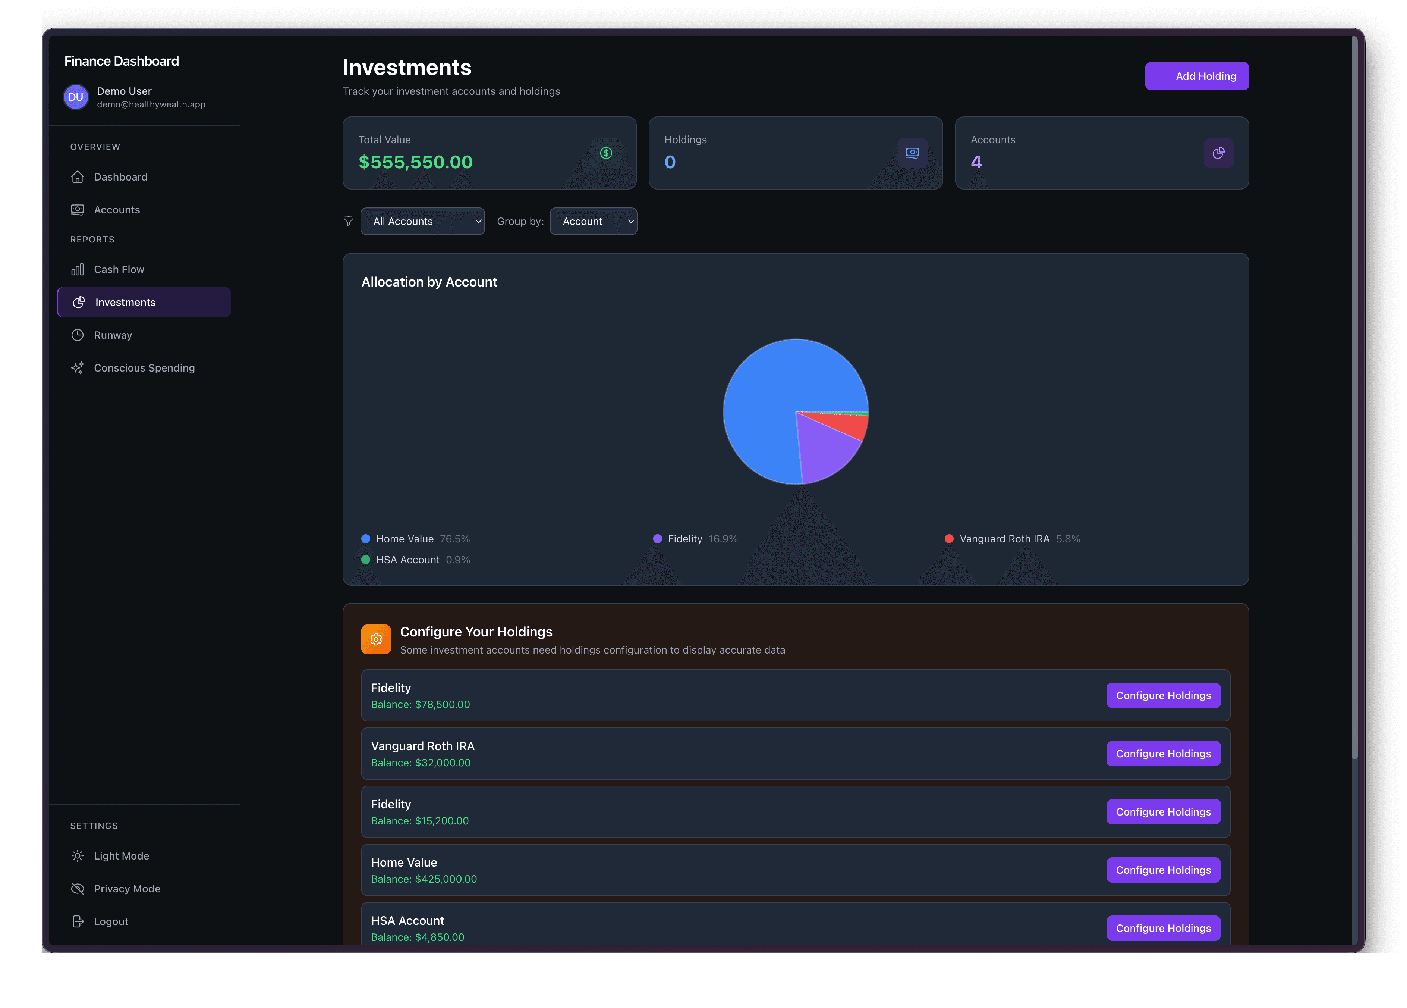The image size is (1407, 1008).
Task: Enable Privacy Mode
Action: click(x=127, y=888)
